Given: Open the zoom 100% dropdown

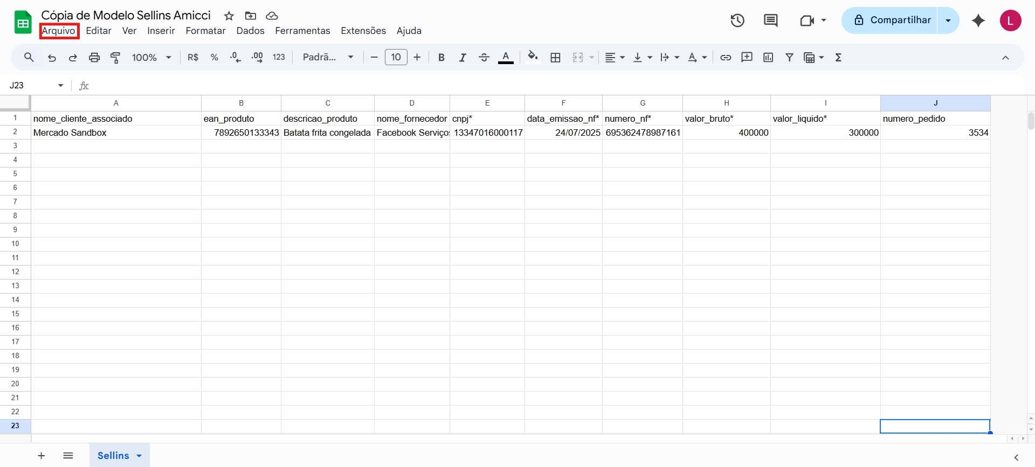Looking at the screenshot, I should tap(151, 58).
